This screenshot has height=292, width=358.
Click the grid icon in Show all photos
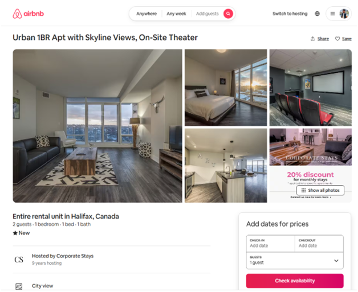pyautogui.click(x=303, y=190)
